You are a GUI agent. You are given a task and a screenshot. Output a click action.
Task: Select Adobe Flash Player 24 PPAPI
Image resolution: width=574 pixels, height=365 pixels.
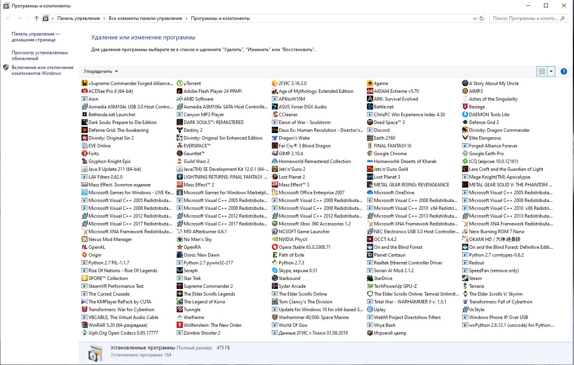pyautogui.click(x=209, y=91)
